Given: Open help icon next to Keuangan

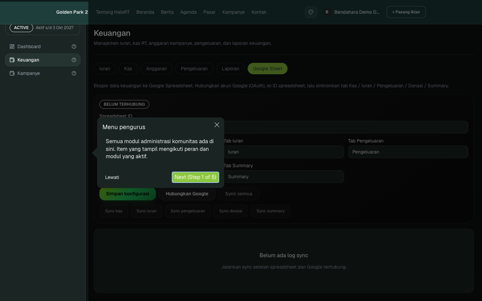Looking at the screenshot, I should (74, 60).
